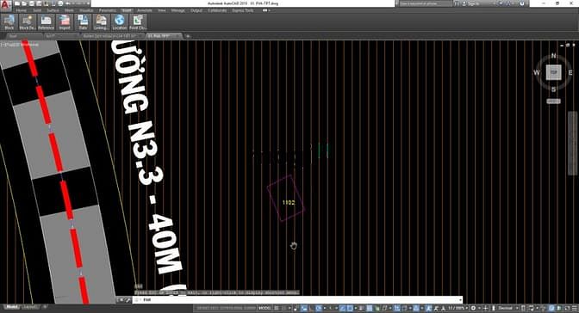Image resolution: width=579 pixels, height=313 pixels.
Task: Toggle MODEL space button in status bar
Action: click(265, 308)
